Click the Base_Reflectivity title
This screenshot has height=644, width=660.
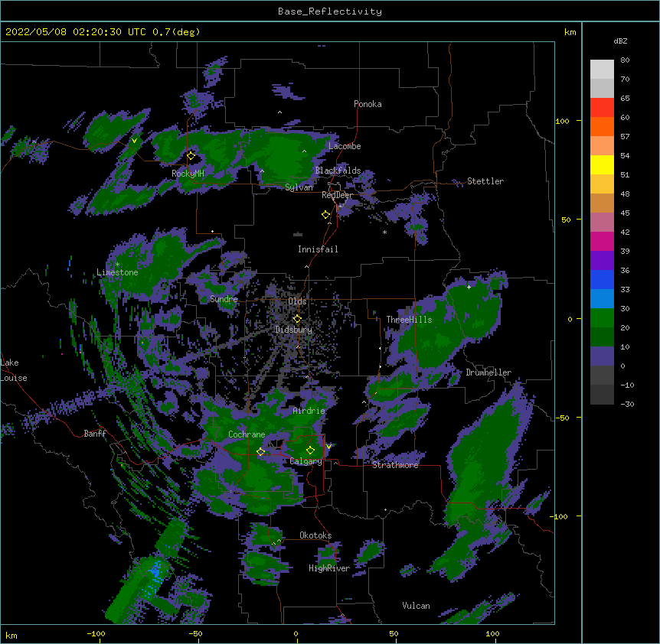tap(330, 11)
